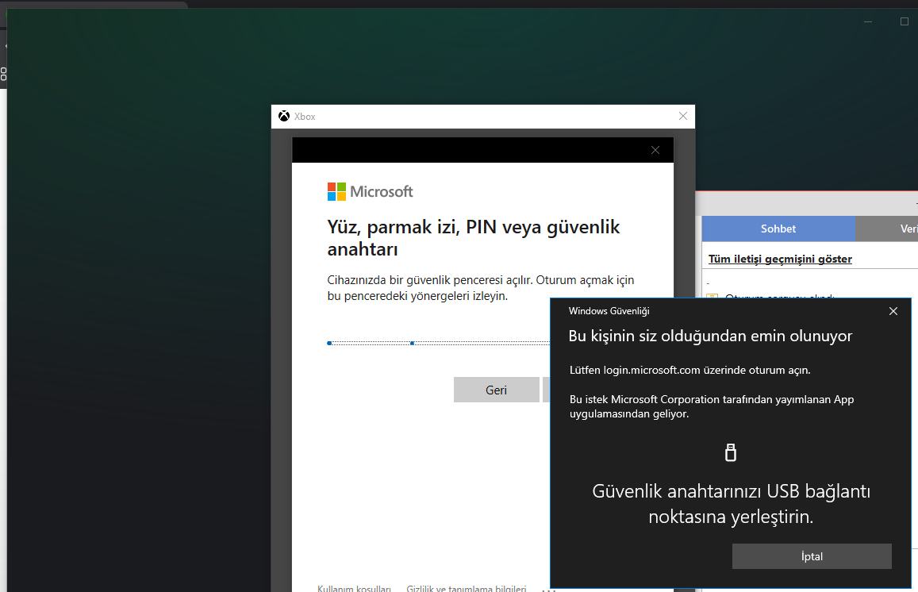Close the inner Microsoft login panel
Image resolution: width=918 pixels, height=592 pixels.
pyautogui.click(x=655, y=150)
